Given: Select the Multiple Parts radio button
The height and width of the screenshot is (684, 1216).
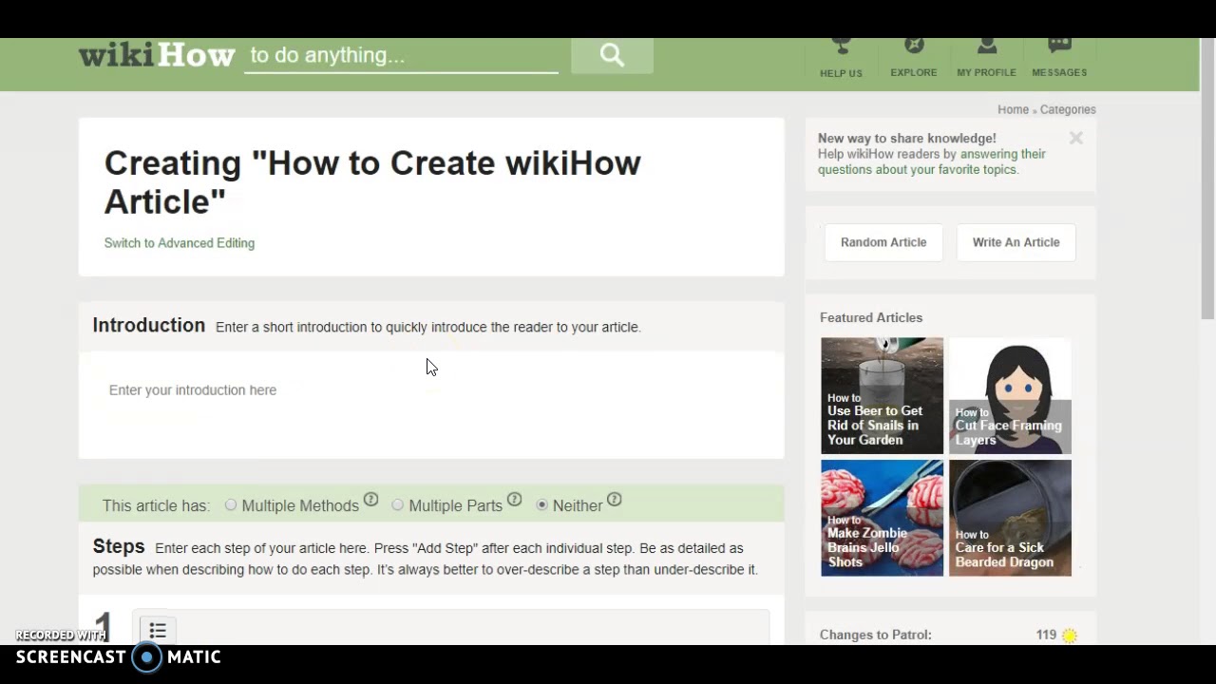Looking at the screenshot, I should click(397, 504).
